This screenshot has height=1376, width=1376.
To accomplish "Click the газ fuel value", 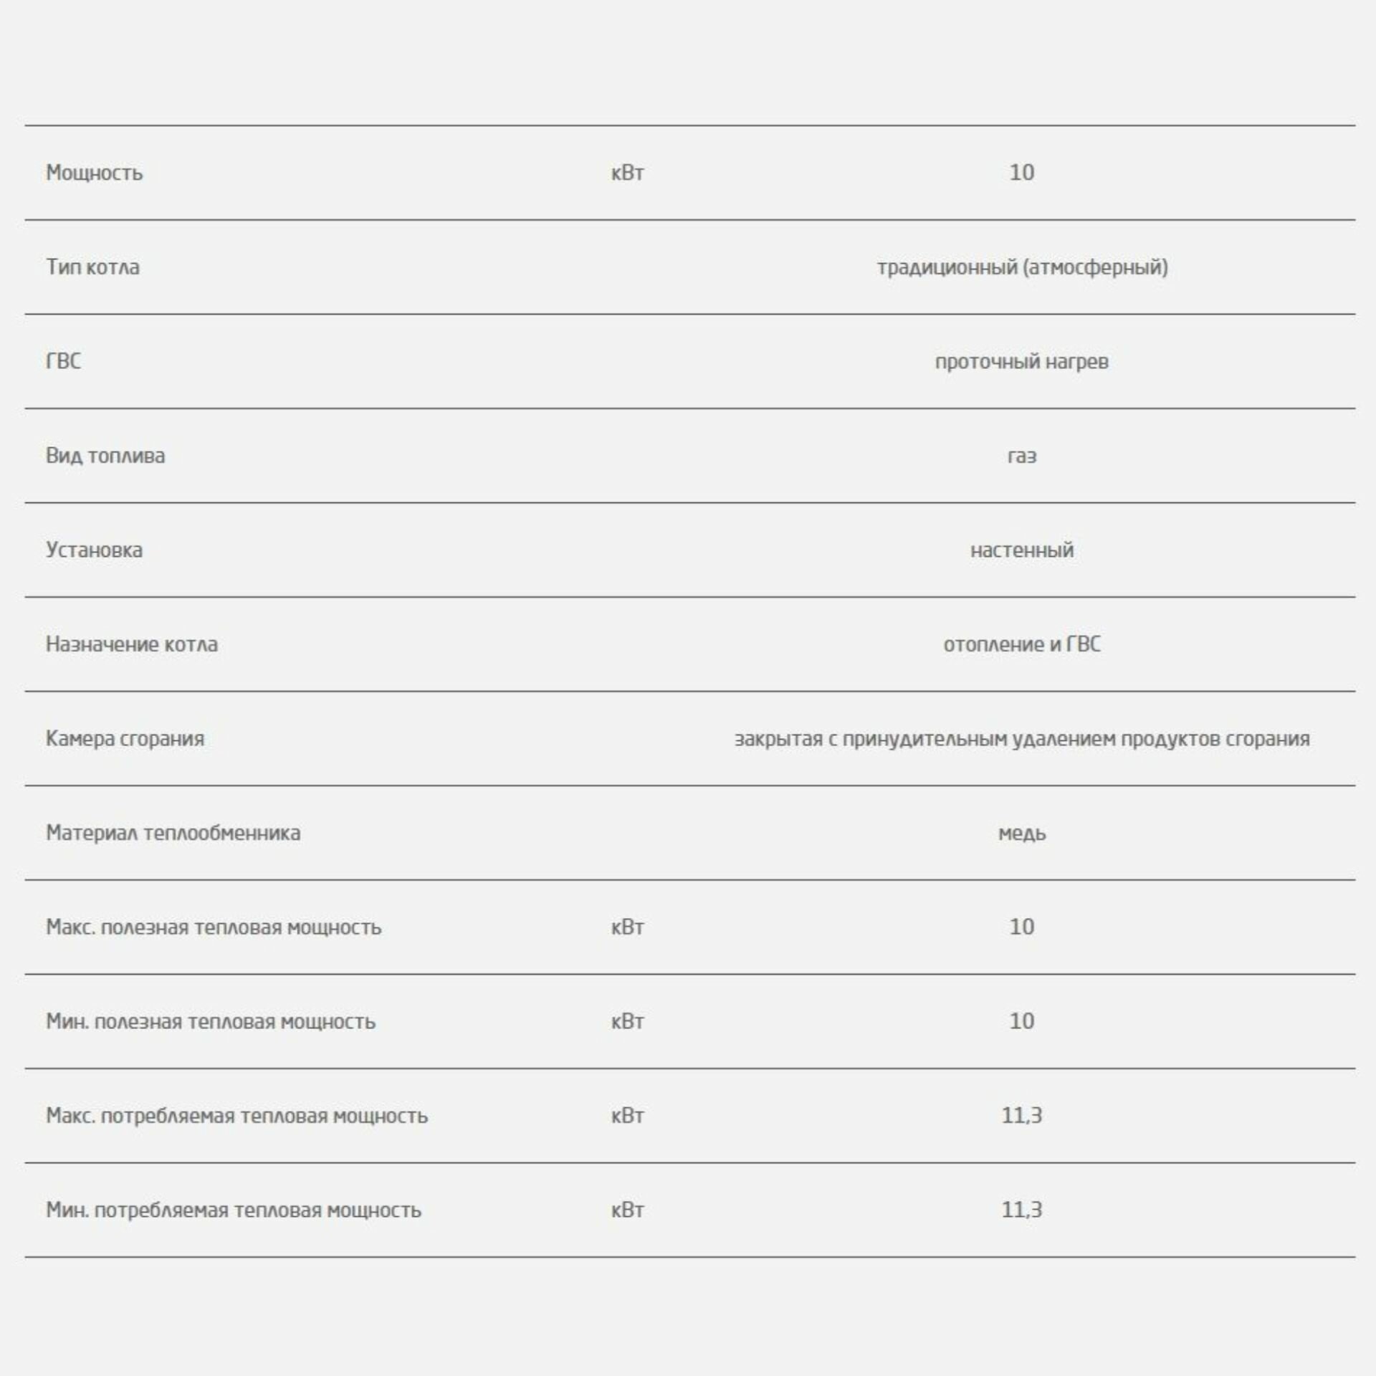I will (x=1021, y=456).
